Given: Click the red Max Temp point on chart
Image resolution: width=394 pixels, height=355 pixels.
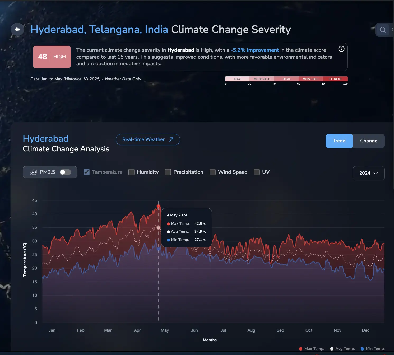Looking at the screenshot, I should coord(159,206).
